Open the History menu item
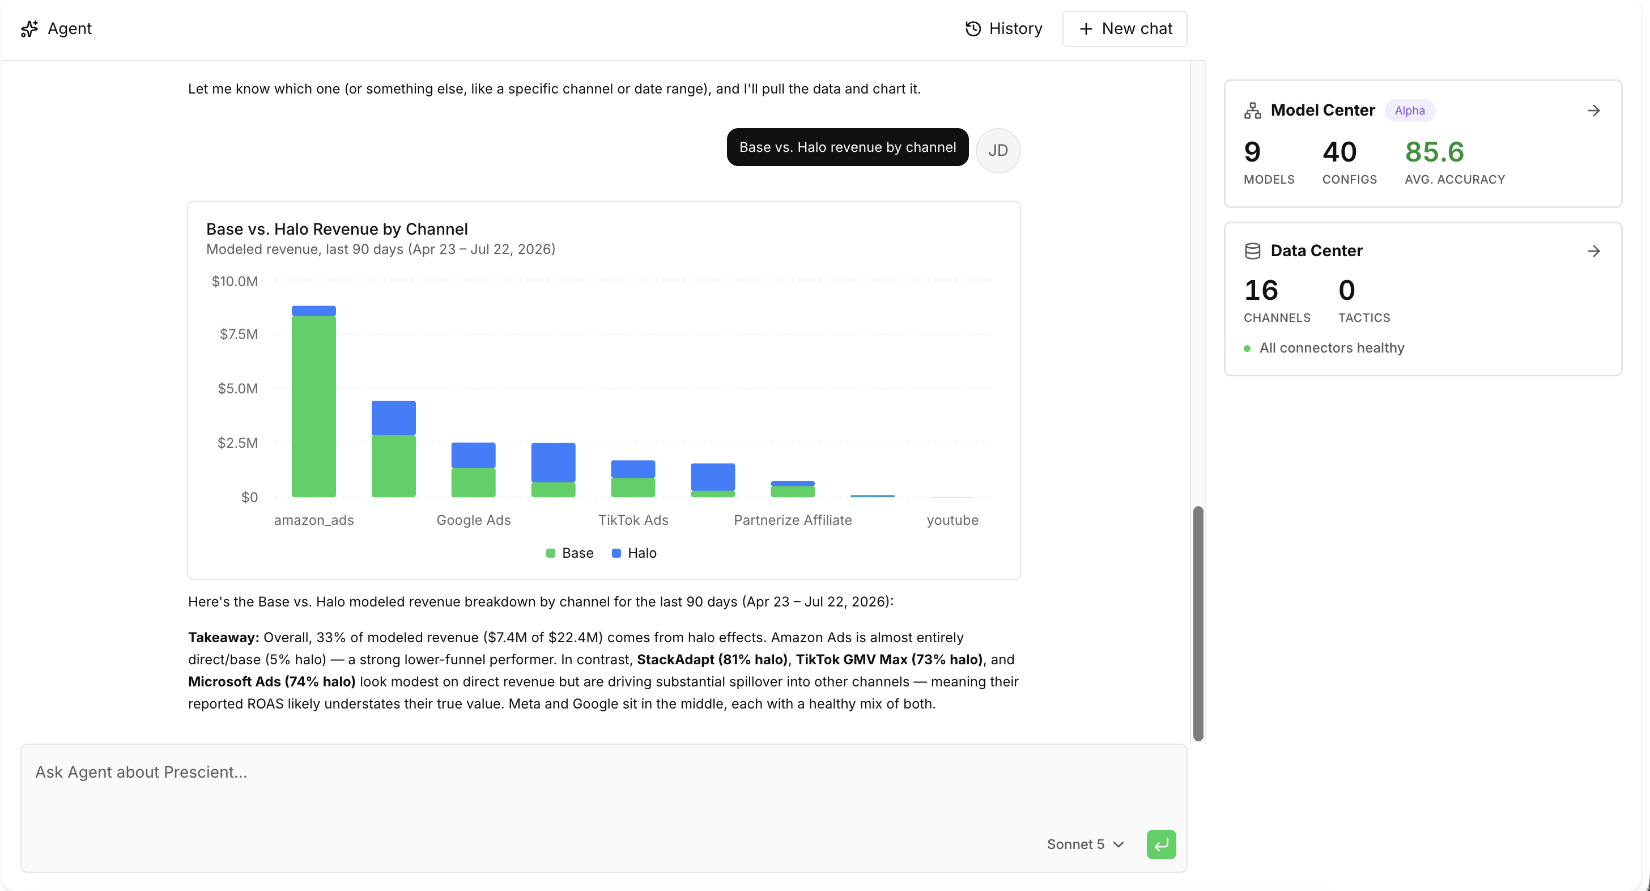Image resolution: width=1650 pixels, height=891 pixels. click(1003, 29)
